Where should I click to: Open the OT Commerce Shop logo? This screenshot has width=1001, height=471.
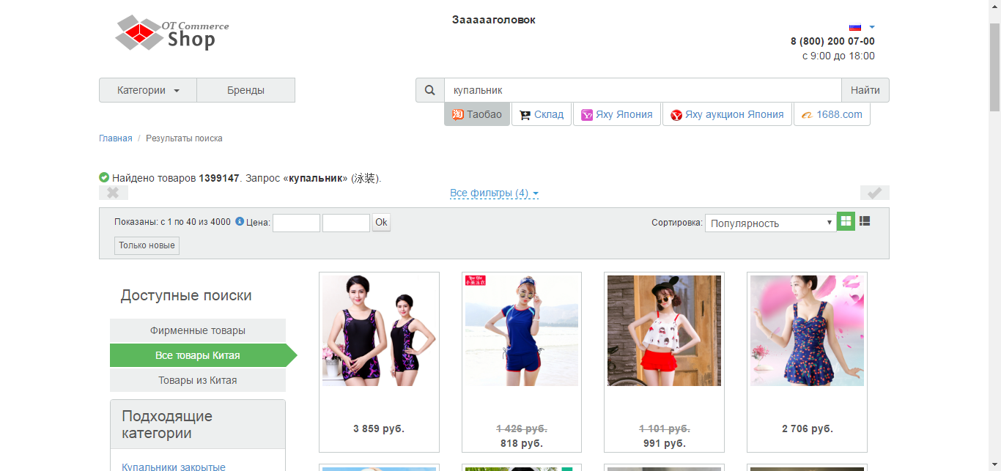(172, 33)
